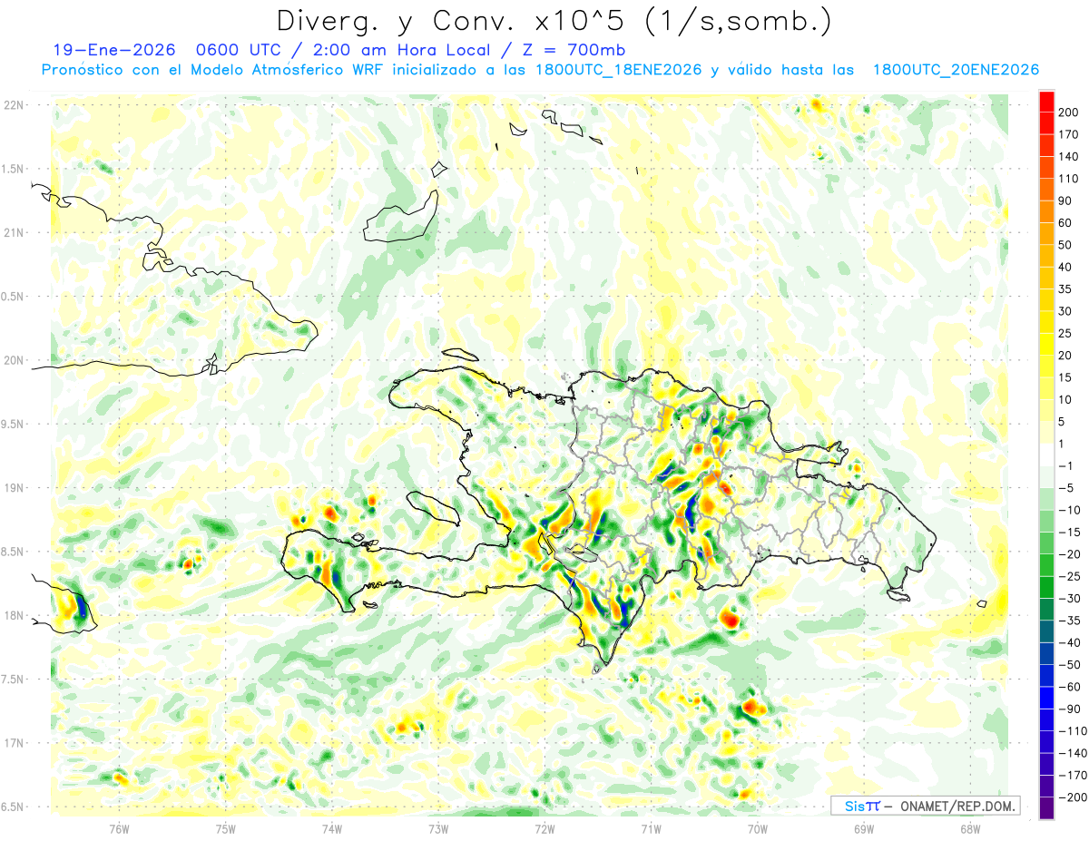
Task: Click the 'SisTT - ONAMET/REP.DOM.' credit label
Action: [925, 806]
